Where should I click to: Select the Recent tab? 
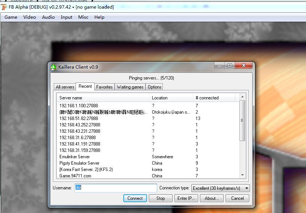[85, 86]
